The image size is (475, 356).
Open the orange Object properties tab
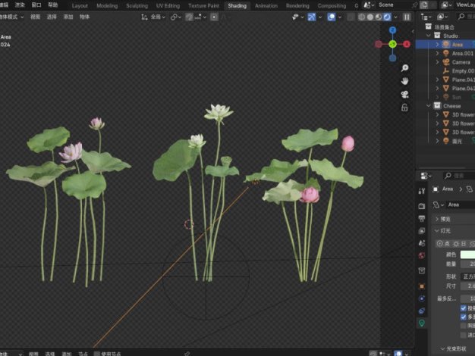coord(422,286)
